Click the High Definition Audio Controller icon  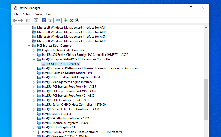tap(39, 50)
